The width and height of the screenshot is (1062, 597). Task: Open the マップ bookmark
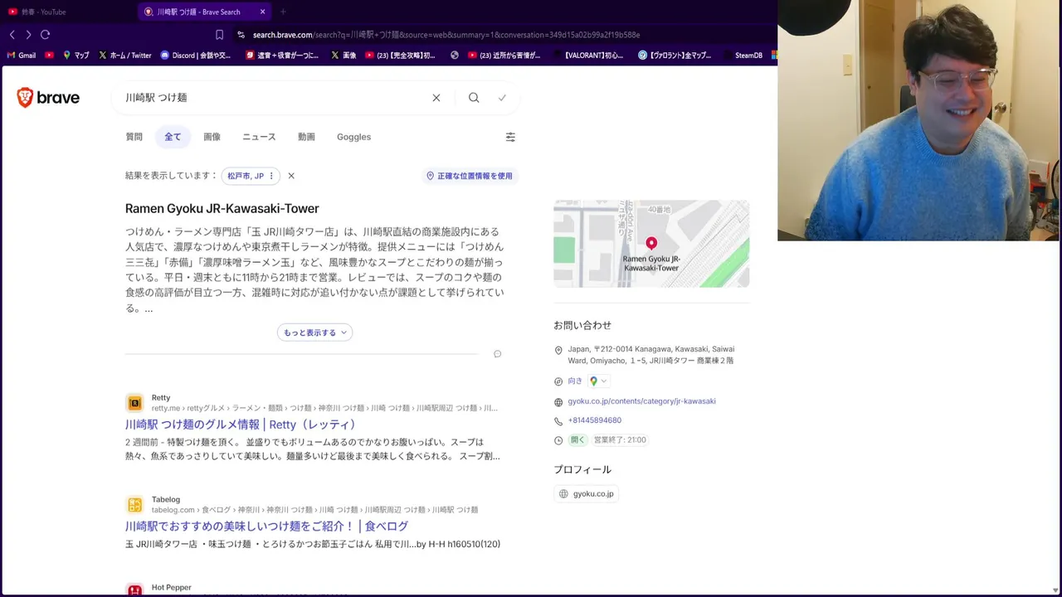pos(76,56)
